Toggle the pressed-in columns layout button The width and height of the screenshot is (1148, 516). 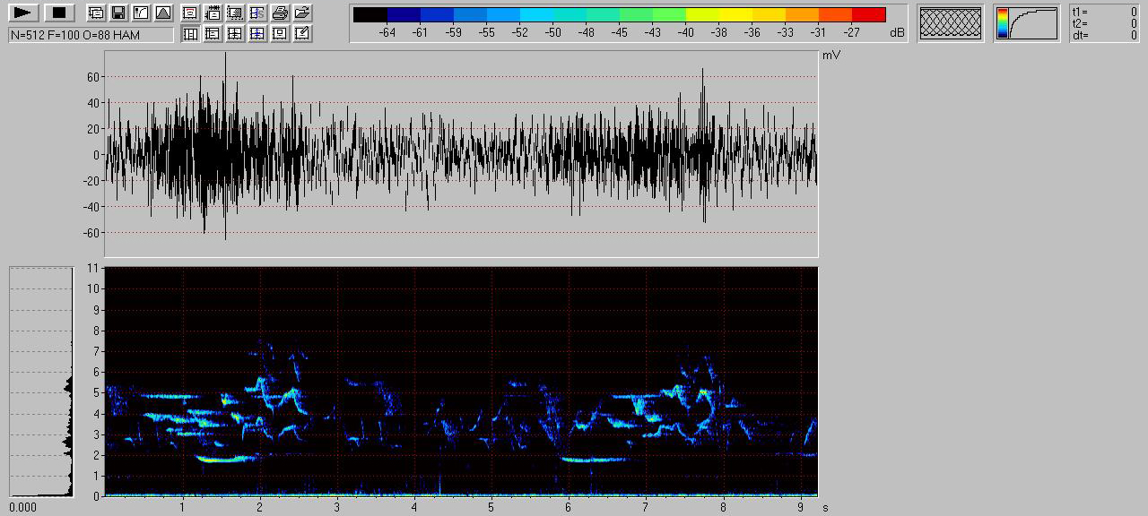tap(190, 34)
